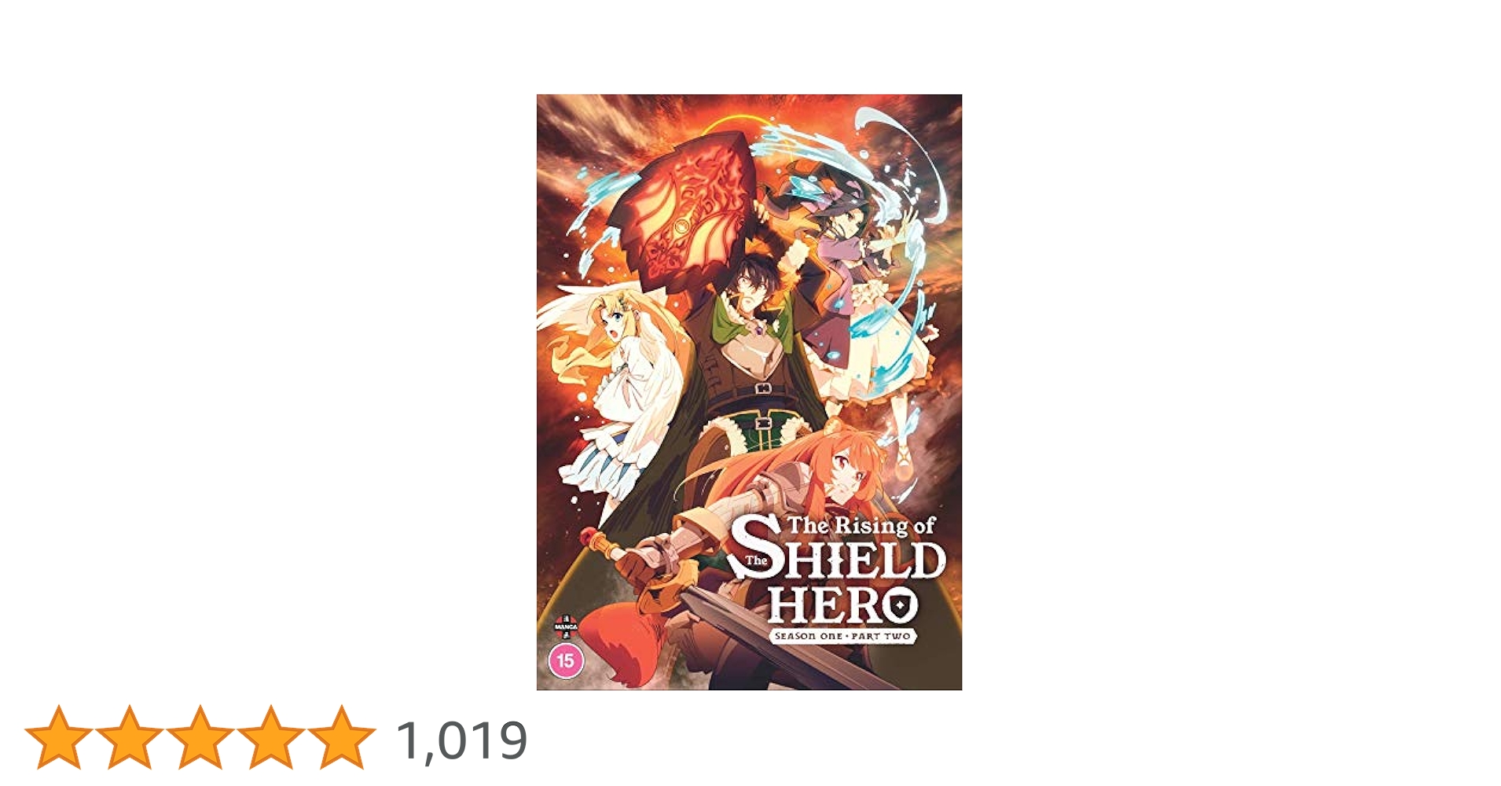Open the 1,019 ratings count
This screenshot has height=786, width=1501.
(462, 740)
